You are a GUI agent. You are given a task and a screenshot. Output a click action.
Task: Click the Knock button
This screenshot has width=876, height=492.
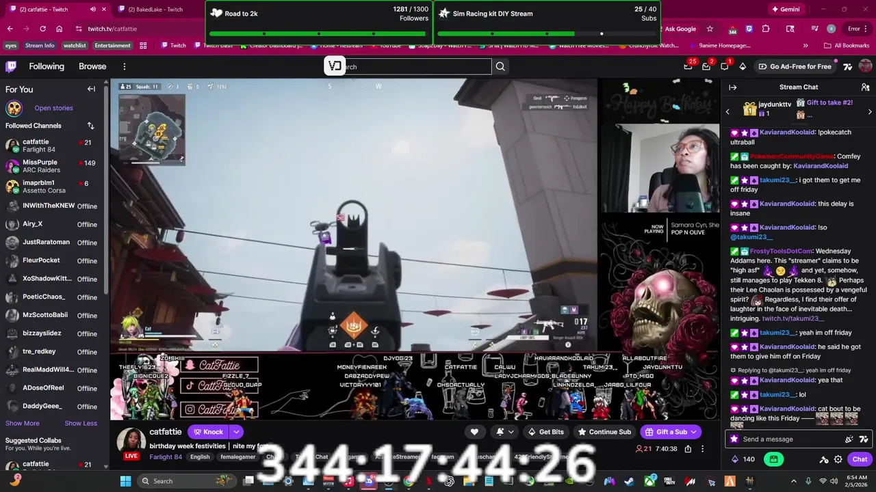pyautogui.click(x=208, y=432)
